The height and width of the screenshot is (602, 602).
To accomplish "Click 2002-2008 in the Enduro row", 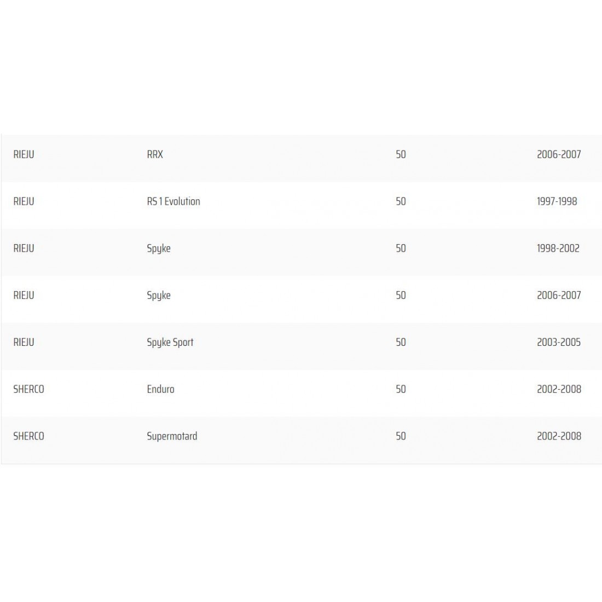I will [x=559, y=390].
